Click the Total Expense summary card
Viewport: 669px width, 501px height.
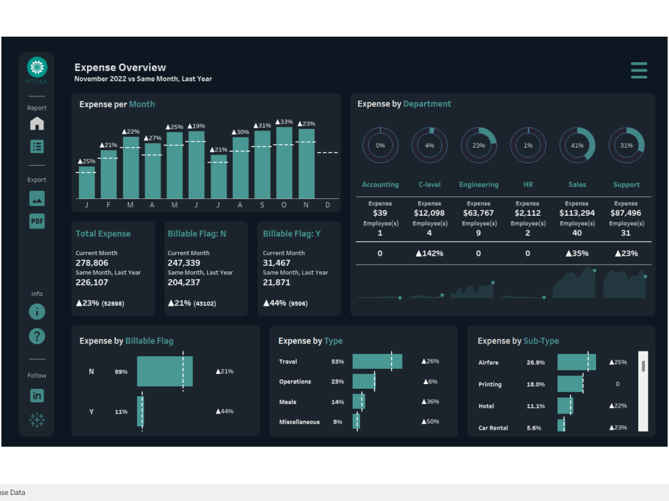pos(112,267)
